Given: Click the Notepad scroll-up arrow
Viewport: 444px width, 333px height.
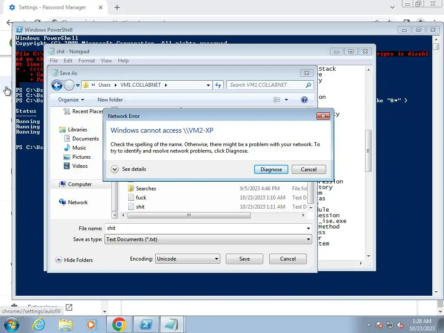Looking at the screenshot, I should pos(369,70).
